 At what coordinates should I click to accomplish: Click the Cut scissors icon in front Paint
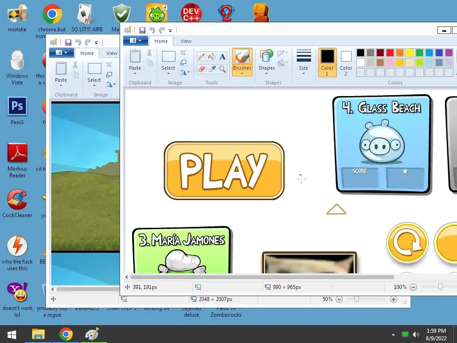click(149, 53)
